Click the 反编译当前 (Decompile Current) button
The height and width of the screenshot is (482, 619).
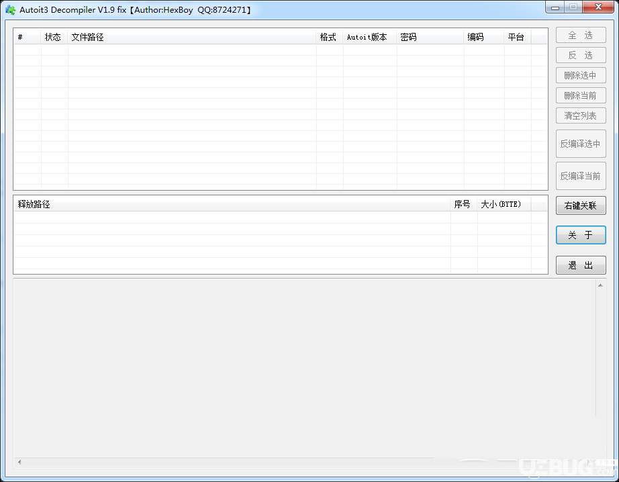pos(581,176)
